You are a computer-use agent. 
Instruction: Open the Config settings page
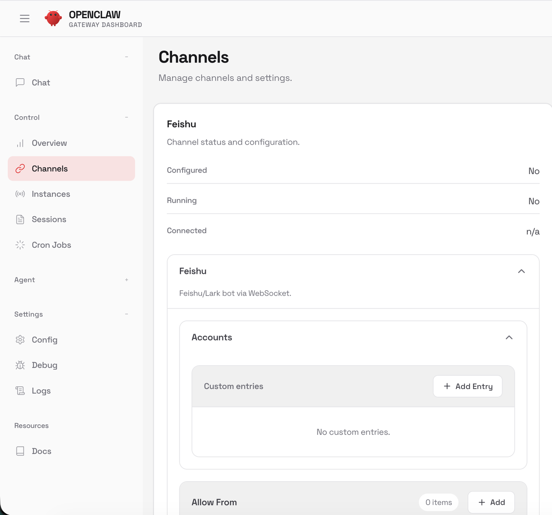coord(71,340)
